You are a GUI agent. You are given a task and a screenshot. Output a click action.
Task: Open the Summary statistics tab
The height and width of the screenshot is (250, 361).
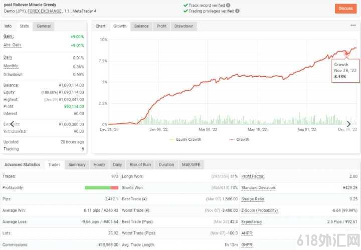(77, 165)
